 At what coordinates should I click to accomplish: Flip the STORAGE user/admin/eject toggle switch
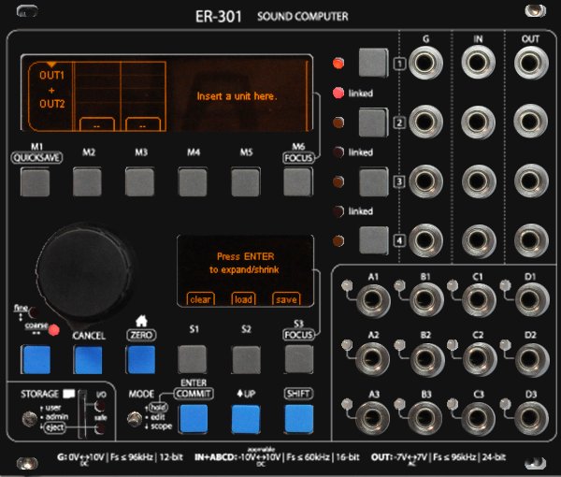point(29,419)
